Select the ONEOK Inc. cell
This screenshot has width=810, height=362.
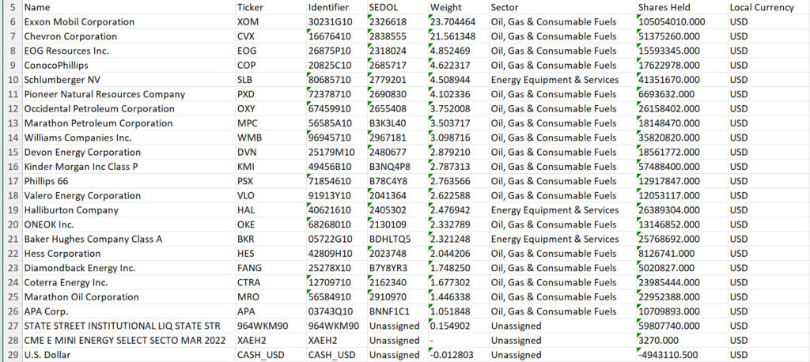coord(128,224)
